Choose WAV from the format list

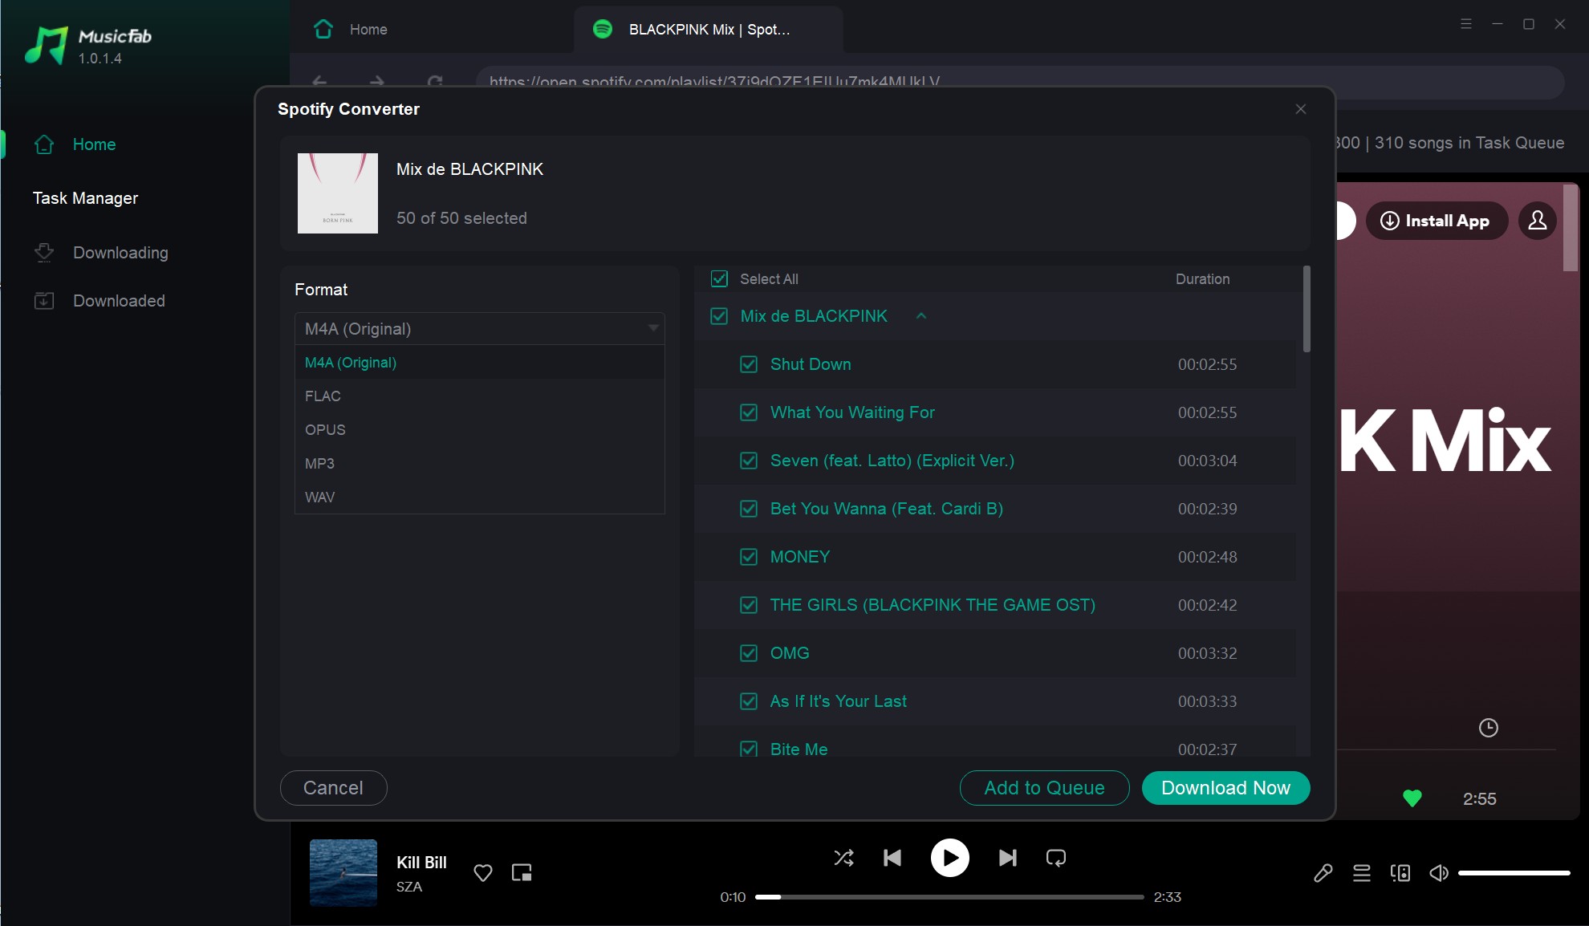[480, 498]
